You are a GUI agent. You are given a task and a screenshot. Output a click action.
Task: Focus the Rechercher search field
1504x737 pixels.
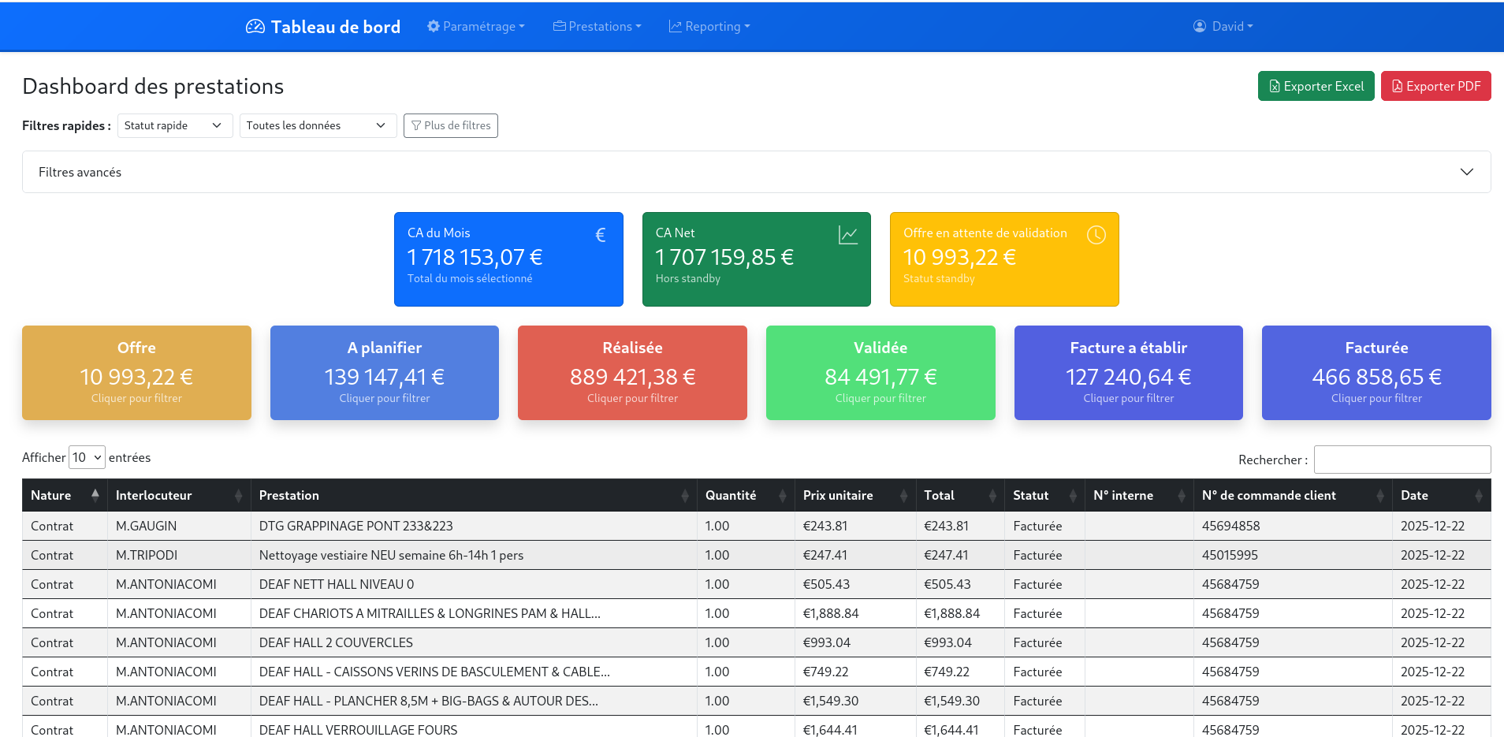(x=1402, y=460)
